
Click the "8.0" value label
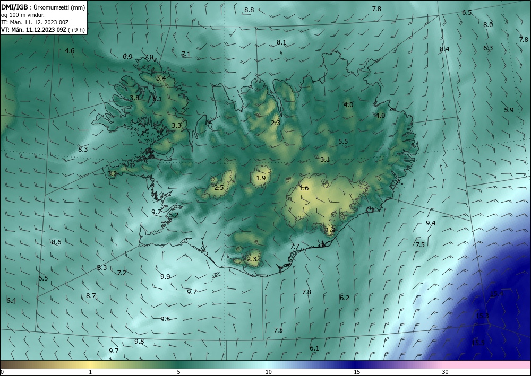[x=488, y=25]
